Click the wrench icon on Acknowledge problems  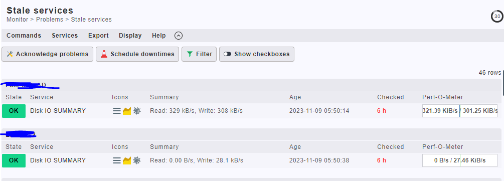pos(10,54)
